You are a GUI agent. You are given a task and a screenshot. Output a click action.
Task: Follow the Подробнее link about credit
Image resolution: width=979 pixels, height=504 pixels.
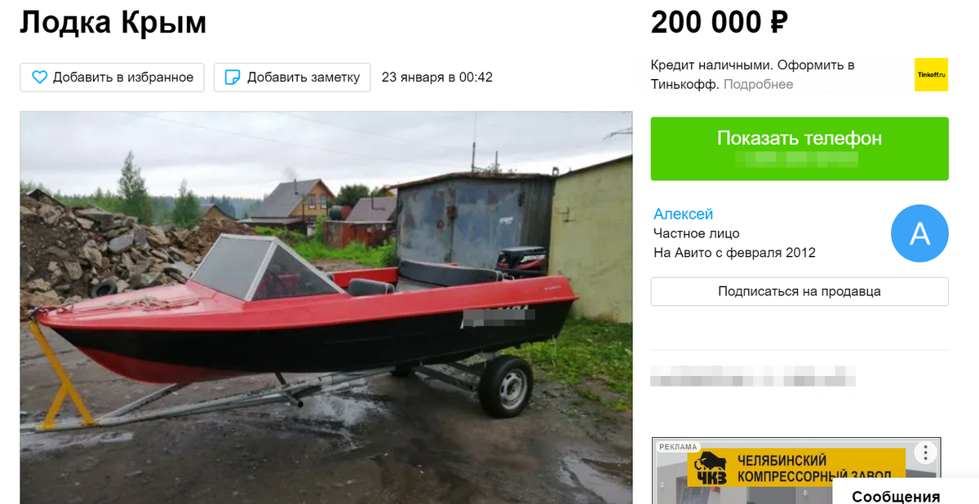click(758, 84)
